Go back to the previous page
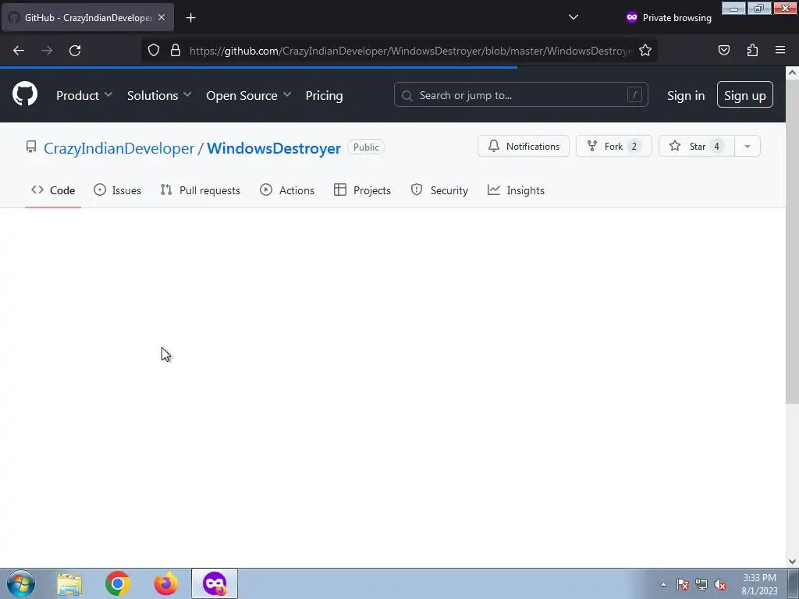Screen dimensions: 799x599 tap(19, 51)
